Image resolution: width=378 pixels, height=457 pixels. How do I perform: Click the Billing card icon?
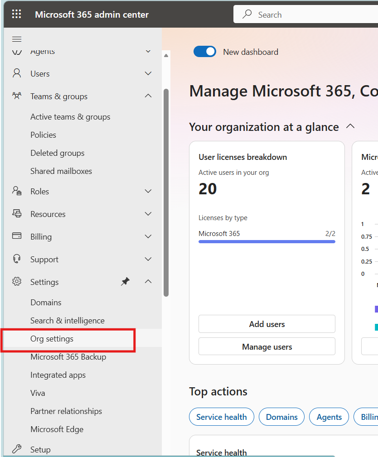click(17, 236)
